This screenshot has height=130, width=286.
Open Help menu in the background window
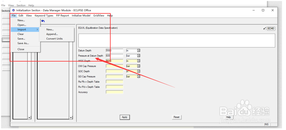(31, 5)
